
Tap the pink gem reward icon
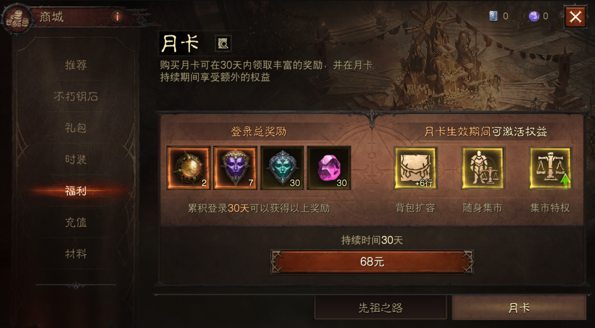tap(329, 168)
